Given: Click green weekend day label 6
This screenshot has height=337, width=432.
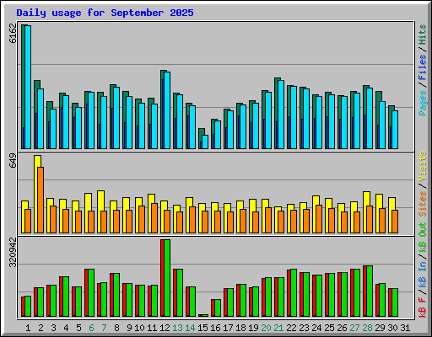Looking at the screenshot, I should pos(91,328).
